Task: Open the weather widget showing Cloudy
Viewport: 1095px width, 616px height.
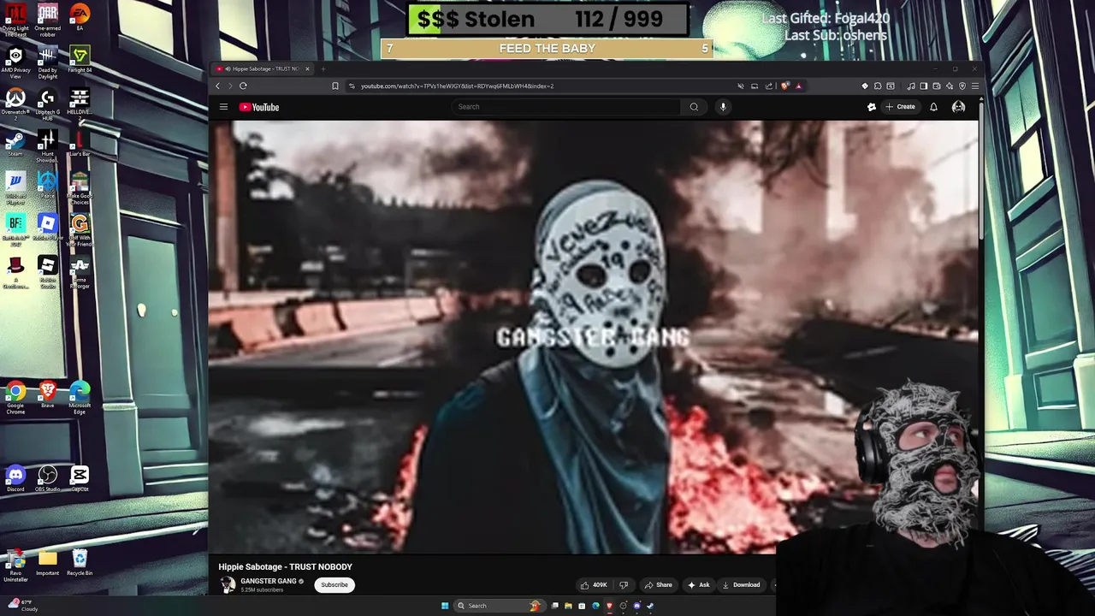Action: 22,606
